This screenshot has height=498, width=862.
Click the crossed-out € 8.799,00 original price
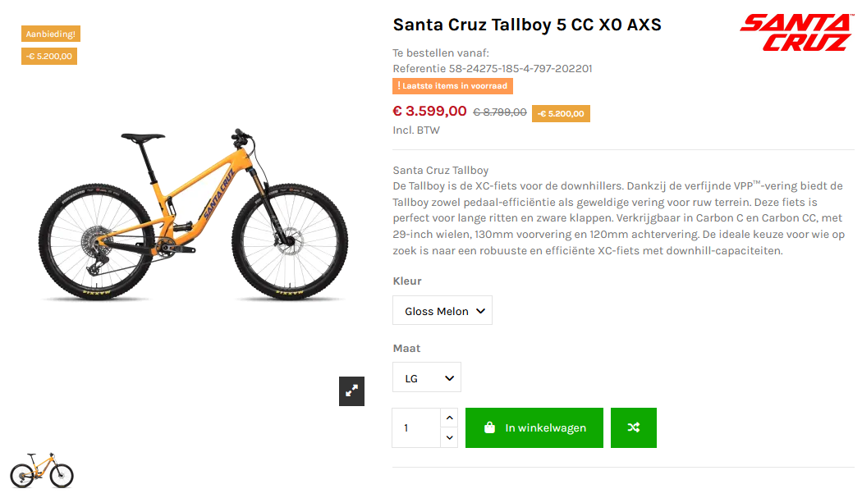pos(500,112)
